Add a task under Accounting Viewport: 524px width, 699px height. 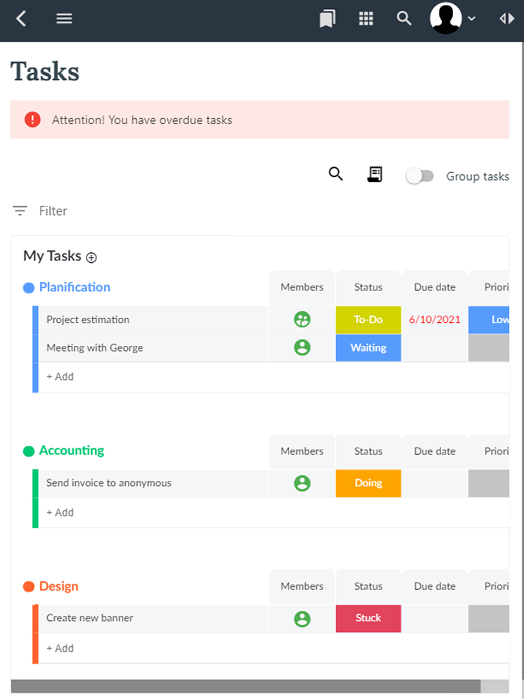[x=60, y=512]
